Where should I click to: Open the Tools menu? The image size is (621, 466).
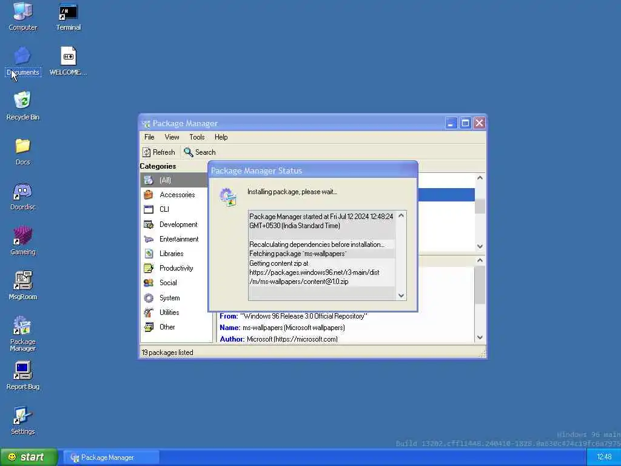[197, 137]
